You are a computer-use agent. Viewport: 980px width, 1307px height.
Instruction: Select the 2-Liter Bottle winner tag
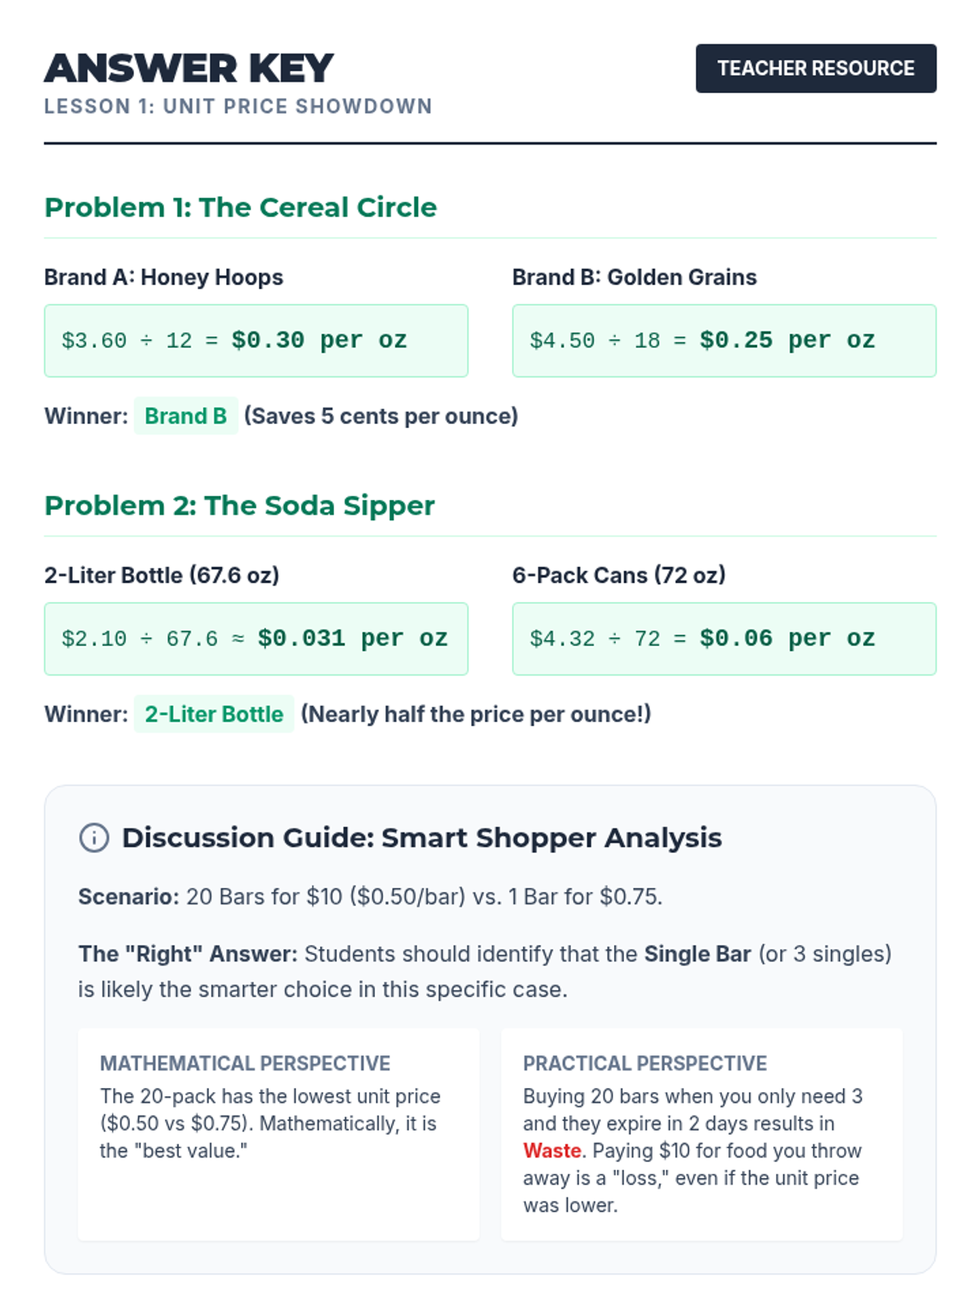click(x=214, y=714)
